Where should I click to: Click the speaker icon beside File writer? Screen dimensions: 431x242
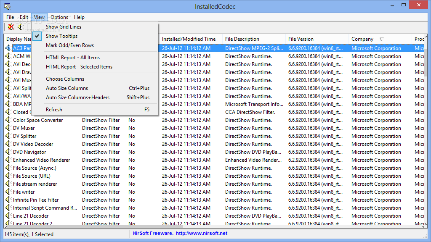(8, 192)
